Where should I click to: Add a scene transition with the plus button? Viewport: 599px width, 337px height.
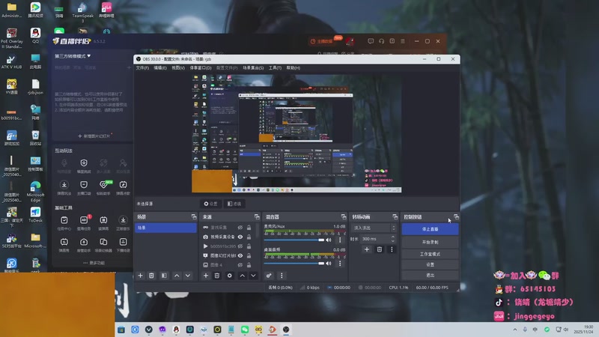point(367,249)
